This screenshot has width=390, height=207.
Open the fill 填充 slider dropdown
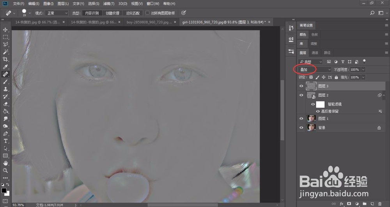[x=363, y=77]
